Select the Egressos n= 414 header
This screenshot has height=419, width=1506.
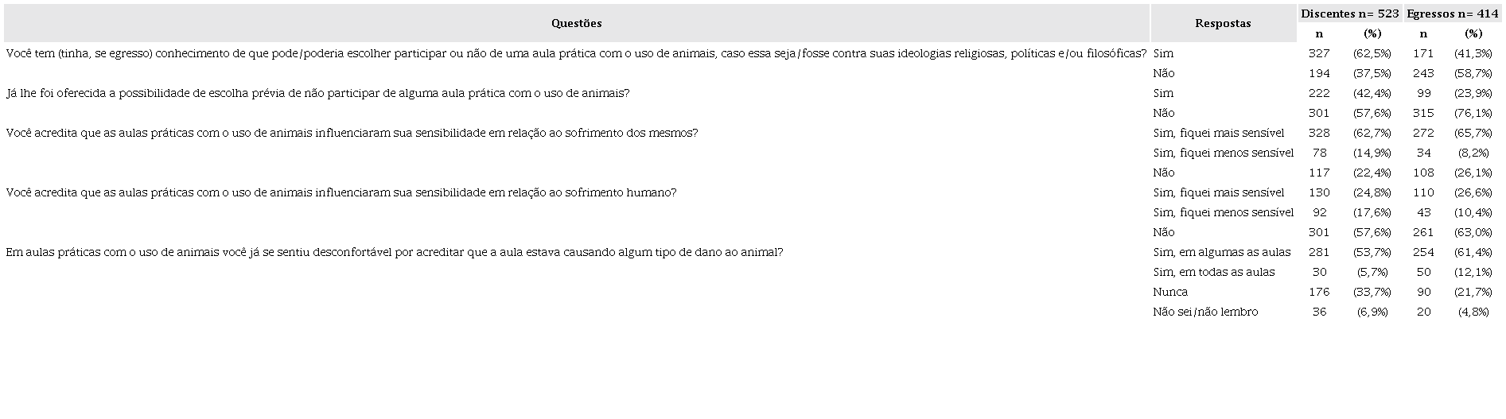[x=1452, y=14]
